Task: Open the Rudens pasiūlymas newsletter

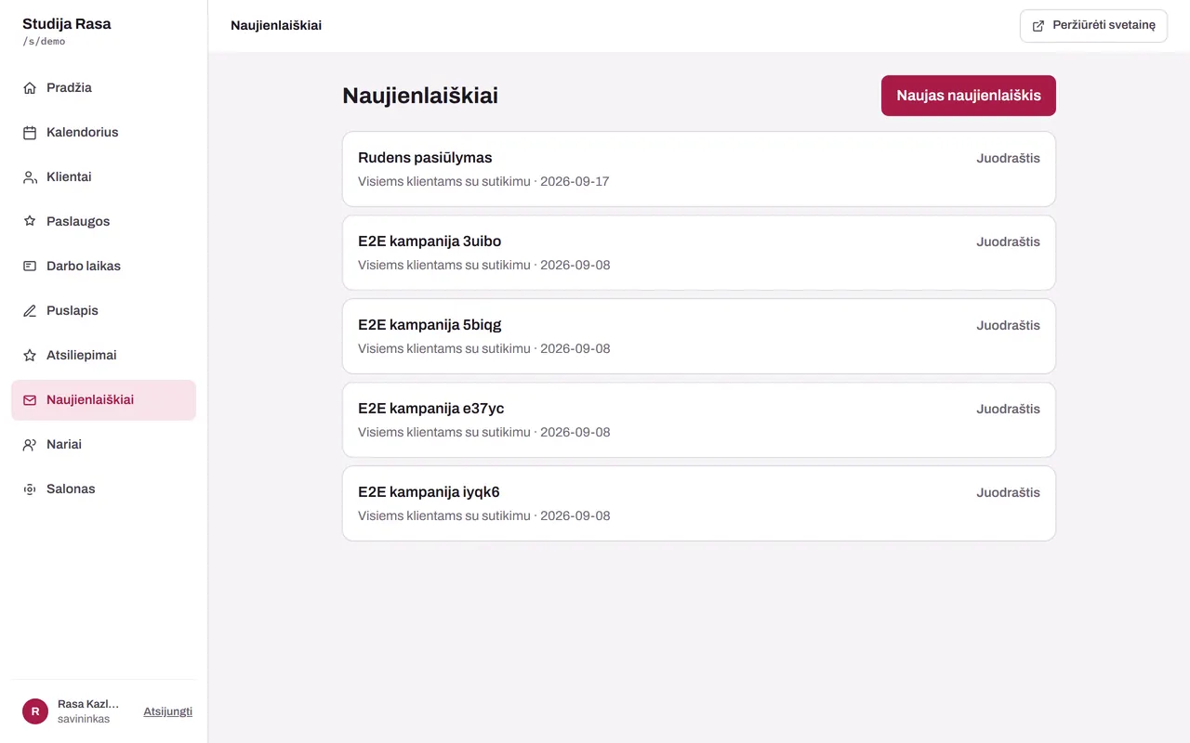Action: (x=699, y=169)
